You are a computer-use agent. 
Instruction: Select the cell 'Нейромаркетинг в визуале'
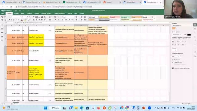click(64, 93)
